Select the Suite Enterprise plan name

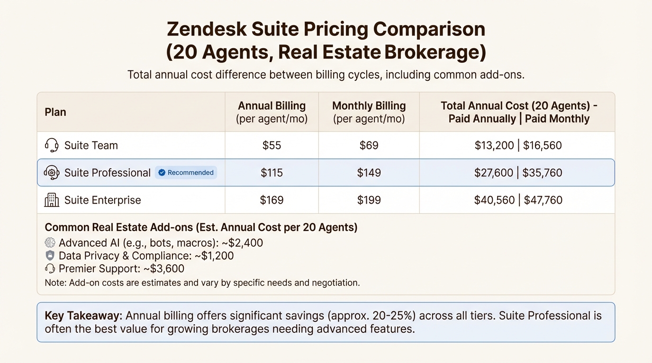coord(102,200)
